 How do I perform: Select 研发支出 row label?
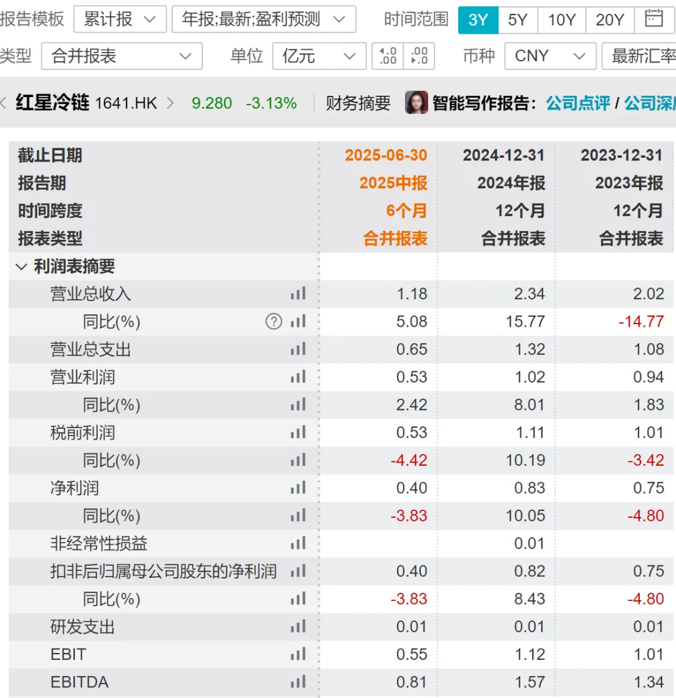pos(83,627)
